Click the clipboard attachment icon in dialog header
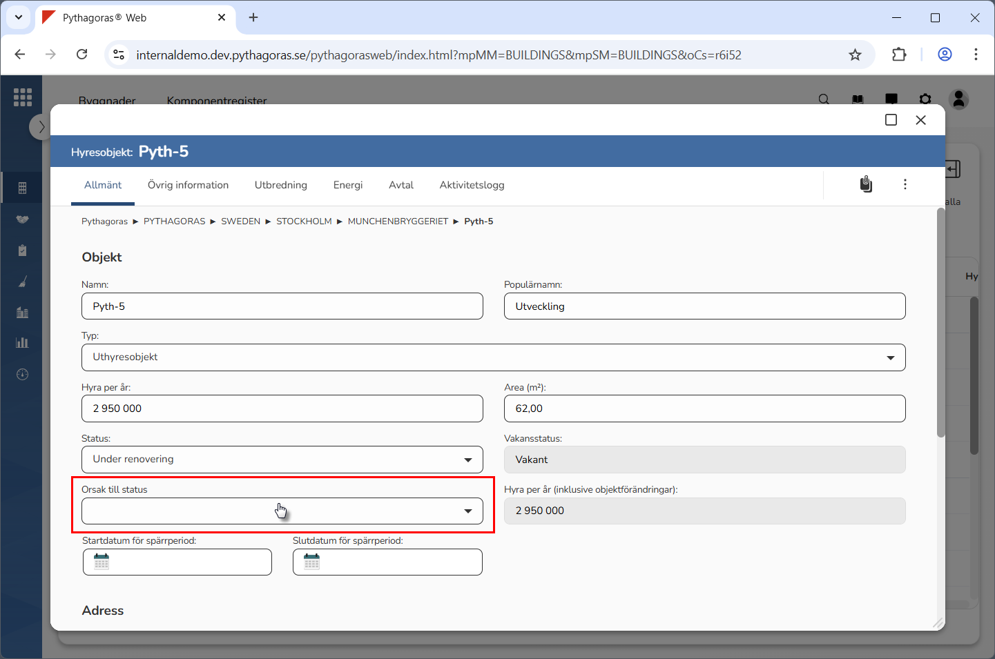995x659 pixels. point(866,184)
